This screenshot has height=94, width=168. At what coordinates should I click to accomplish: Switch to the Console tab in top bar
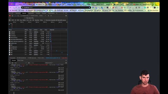[x=38, y=13]
